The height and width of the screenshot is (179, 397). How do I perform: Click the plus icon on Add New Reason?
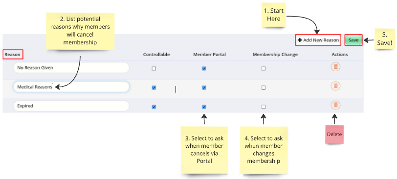coord(300,40)
